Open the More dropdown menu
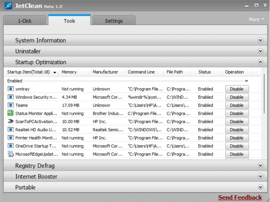This screenshot has height=202, width=270. tap(256, 20)
